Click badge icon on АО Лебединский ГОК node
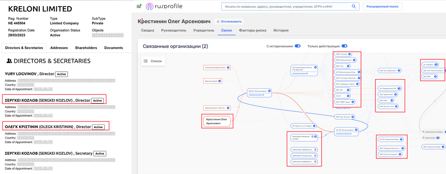Image resolution: width=446 pixels, height=174 pixels. 399,88
